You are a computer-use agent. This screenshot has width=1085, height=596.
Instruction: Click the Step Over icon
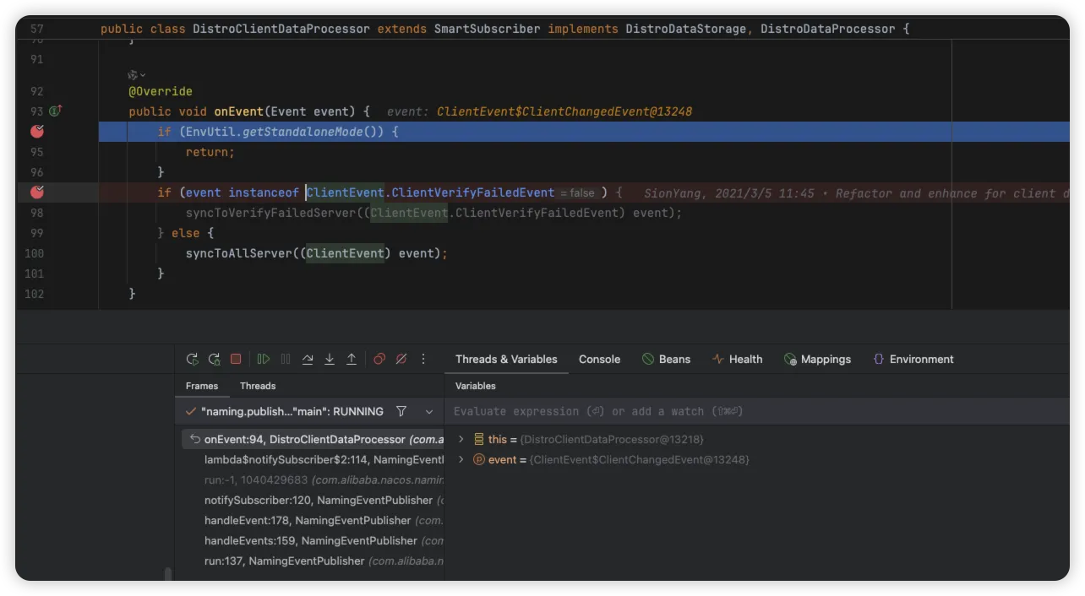pyautogui.click(x=308, y=359)
